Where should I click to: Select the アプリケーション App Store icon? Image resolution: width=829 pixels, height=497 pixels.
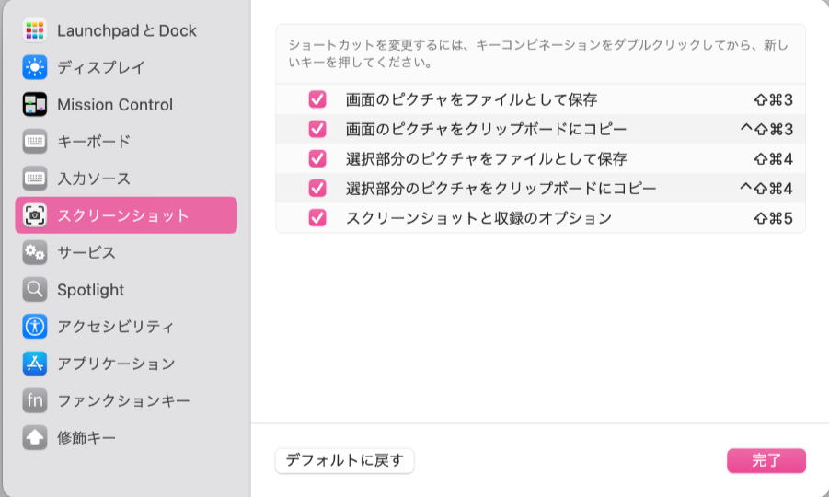click(35, 364)
